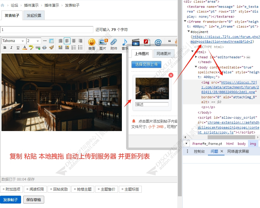Click the quote marks icon
The image size is (260, 208).
pyautogui.click(x=169, y=41)
